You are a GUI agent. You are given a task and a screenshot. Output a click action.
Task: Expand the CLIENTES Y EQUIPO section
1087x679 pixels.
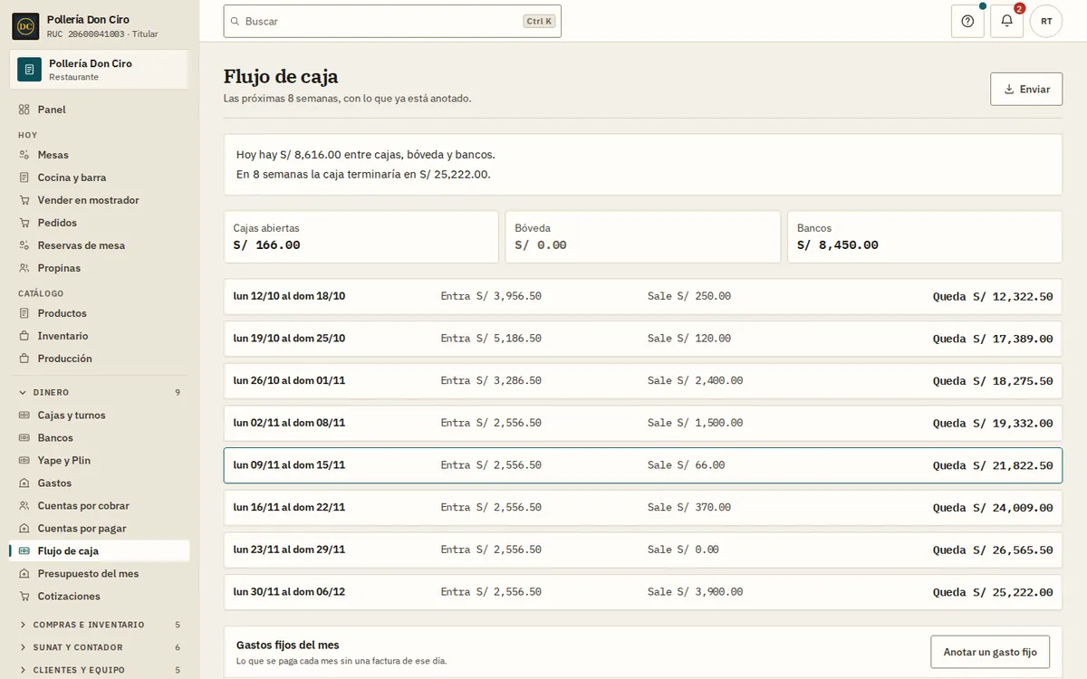coord(100,670)
